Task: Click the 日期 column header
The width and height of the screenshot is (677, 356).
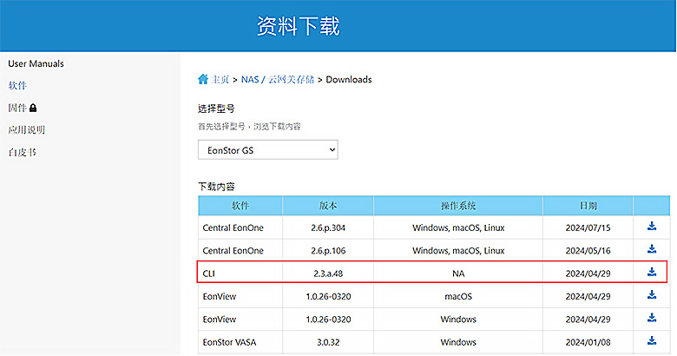Action: (588, 206)
